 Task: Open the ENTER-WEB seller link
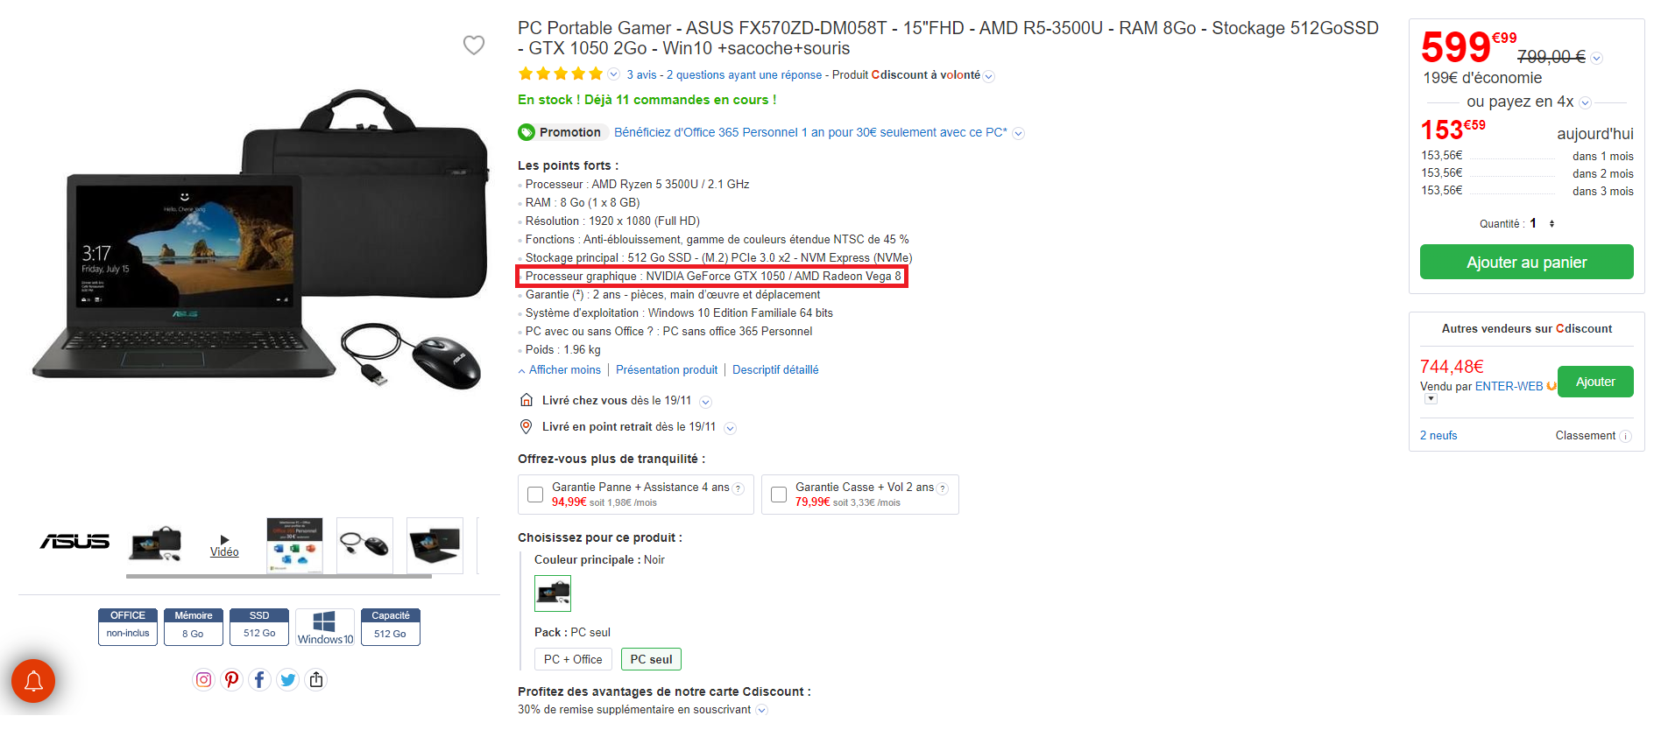point(1509,386)
